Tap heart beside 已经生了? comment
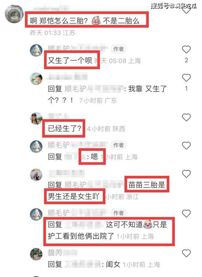This screenshot has width=202, height=277. (186, 117)
